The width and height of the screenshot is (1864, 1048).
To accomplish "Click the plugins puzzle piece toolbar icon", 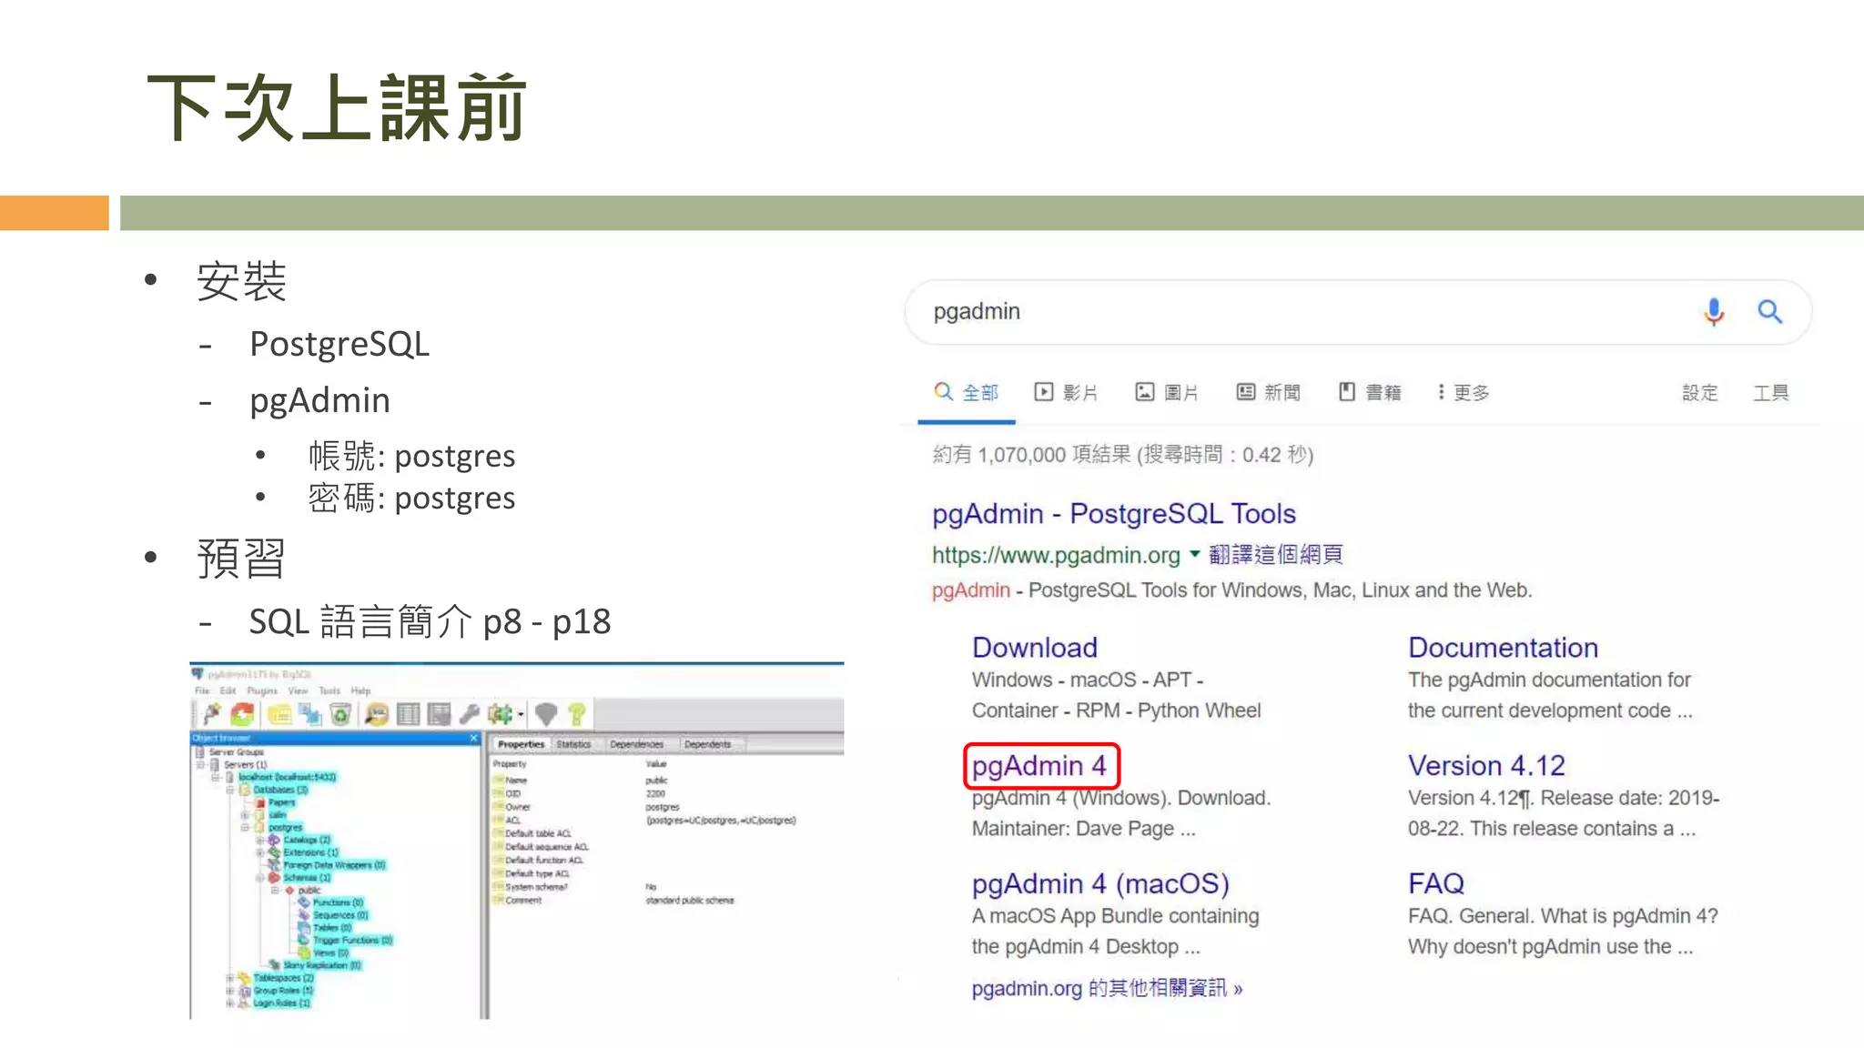I will coord(500,714).
